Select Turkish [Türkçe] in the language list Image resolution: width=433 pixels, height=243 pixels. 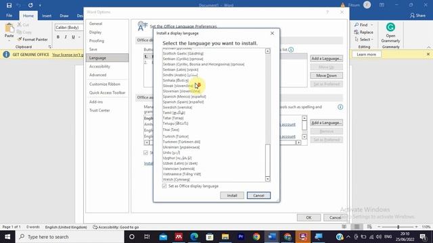[x=176, y=136]
